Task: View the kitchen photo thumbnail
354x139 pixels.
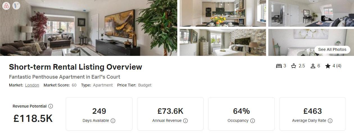Action: [223, 13]
